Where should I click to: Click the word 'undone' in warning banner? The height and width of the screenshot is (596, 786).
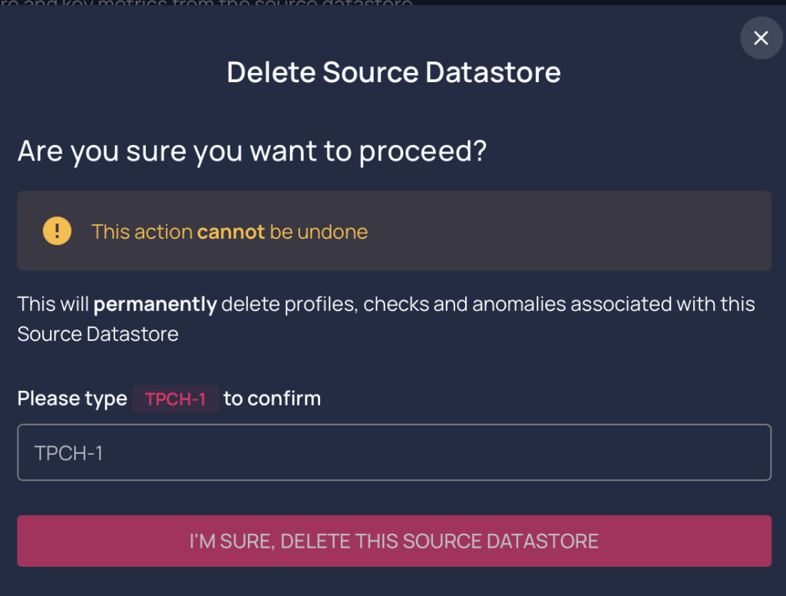pos(332,232)
